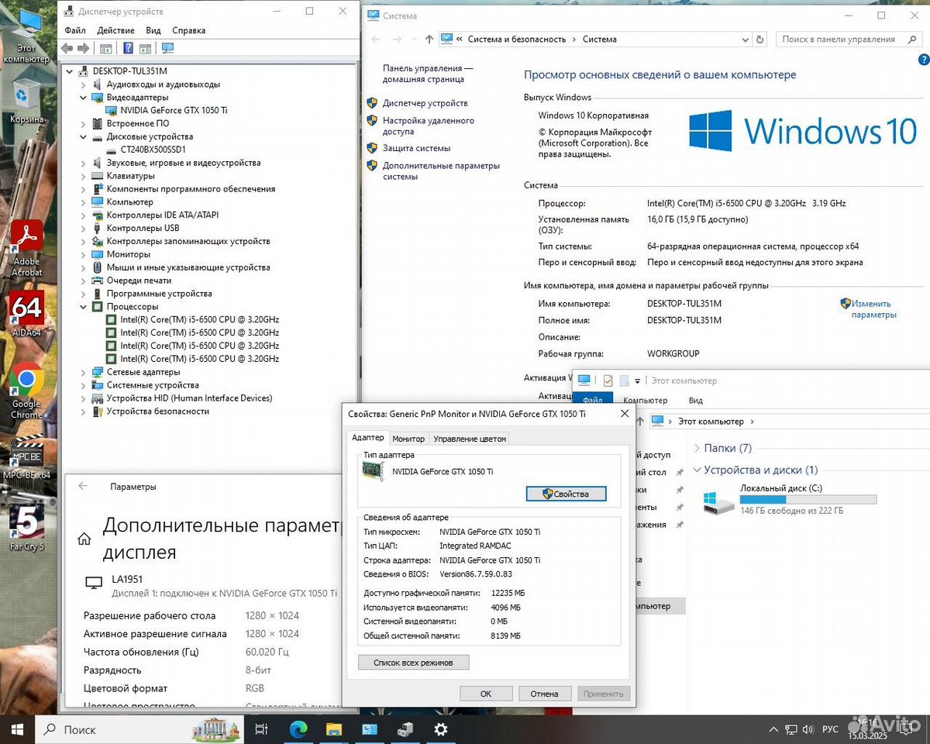Collapse Устройства и диски (1) group
The height and width of the screenshot is (744, 930).
697,470
